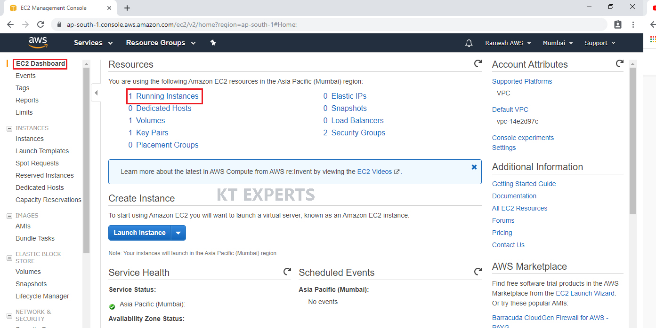
Task: Open the Running Instances resource link
Action: (167, 96)
